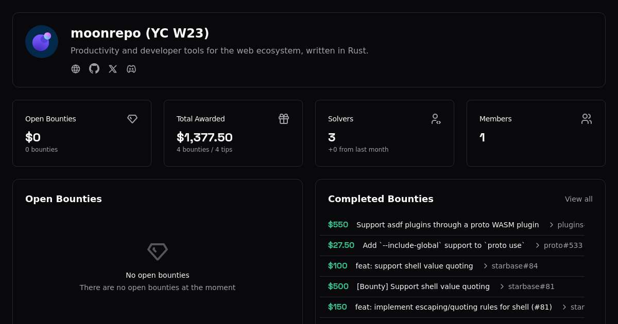This screenshot has height=324, width=618.
Task: Click the plugins repository reference
Action: [x=572, y=225]
